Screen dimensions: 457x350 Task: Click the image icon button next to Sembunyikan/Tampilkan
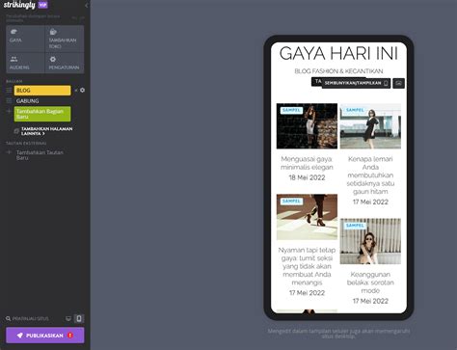coord(398,83)
